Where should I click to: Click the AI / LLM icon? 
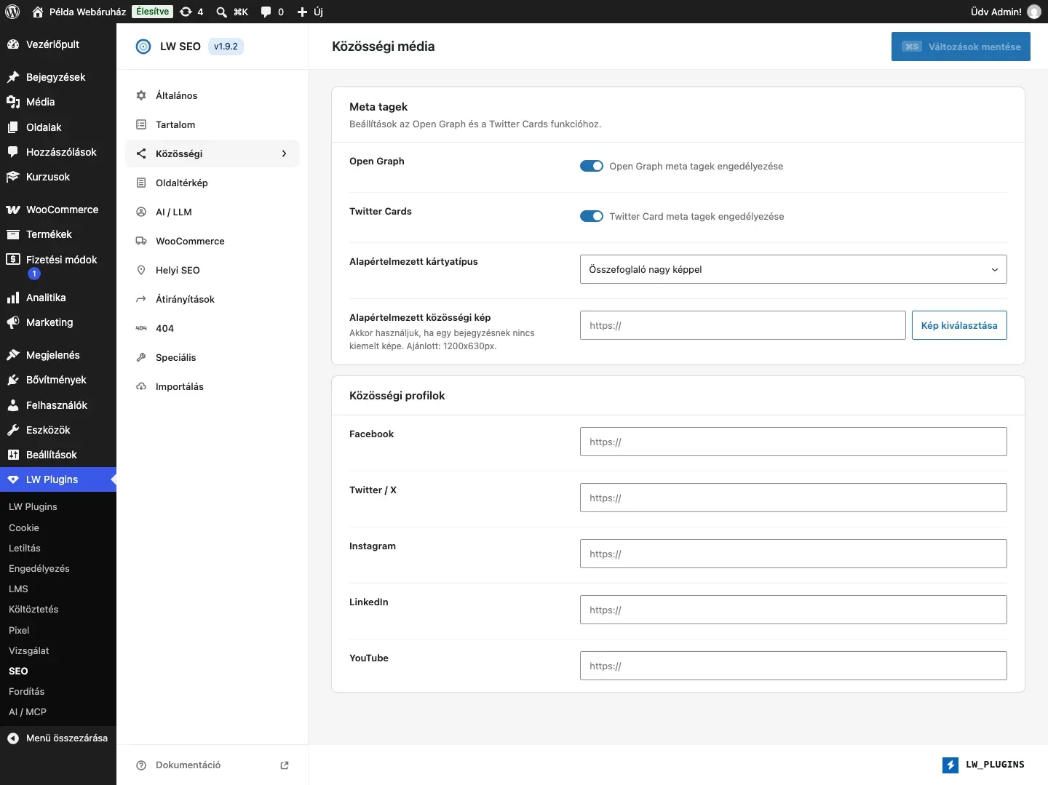pyautogui.click(x=141, y=212)
